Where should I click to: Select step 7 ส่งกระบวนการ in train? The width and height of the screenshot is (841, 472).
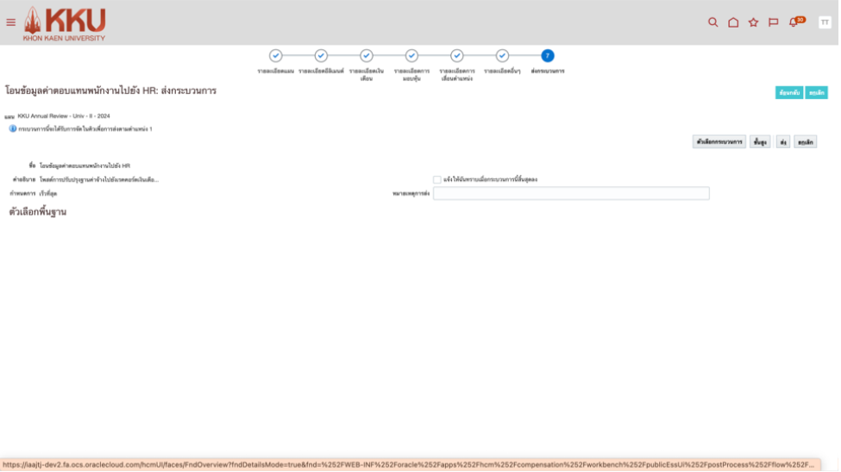(548, 56)
